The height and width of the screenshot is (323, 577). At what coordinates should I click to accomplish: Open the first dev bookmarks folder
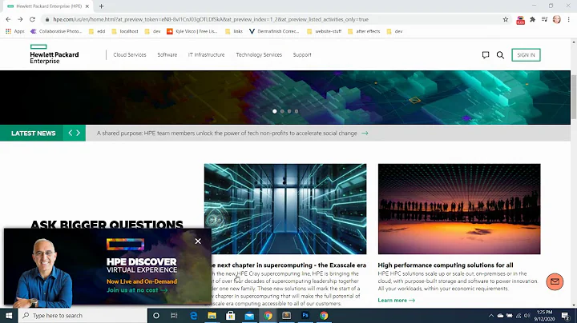click(x=153, y=31)
